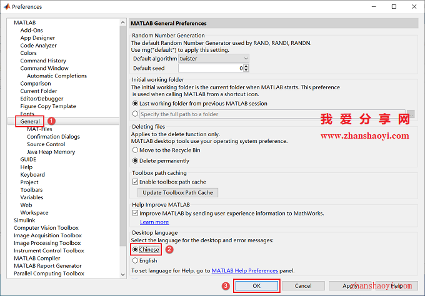Image resolution: width=425 pixels, height=296 pixels.
Task: Open Add-Ons preferences
Action: [31, 30]
